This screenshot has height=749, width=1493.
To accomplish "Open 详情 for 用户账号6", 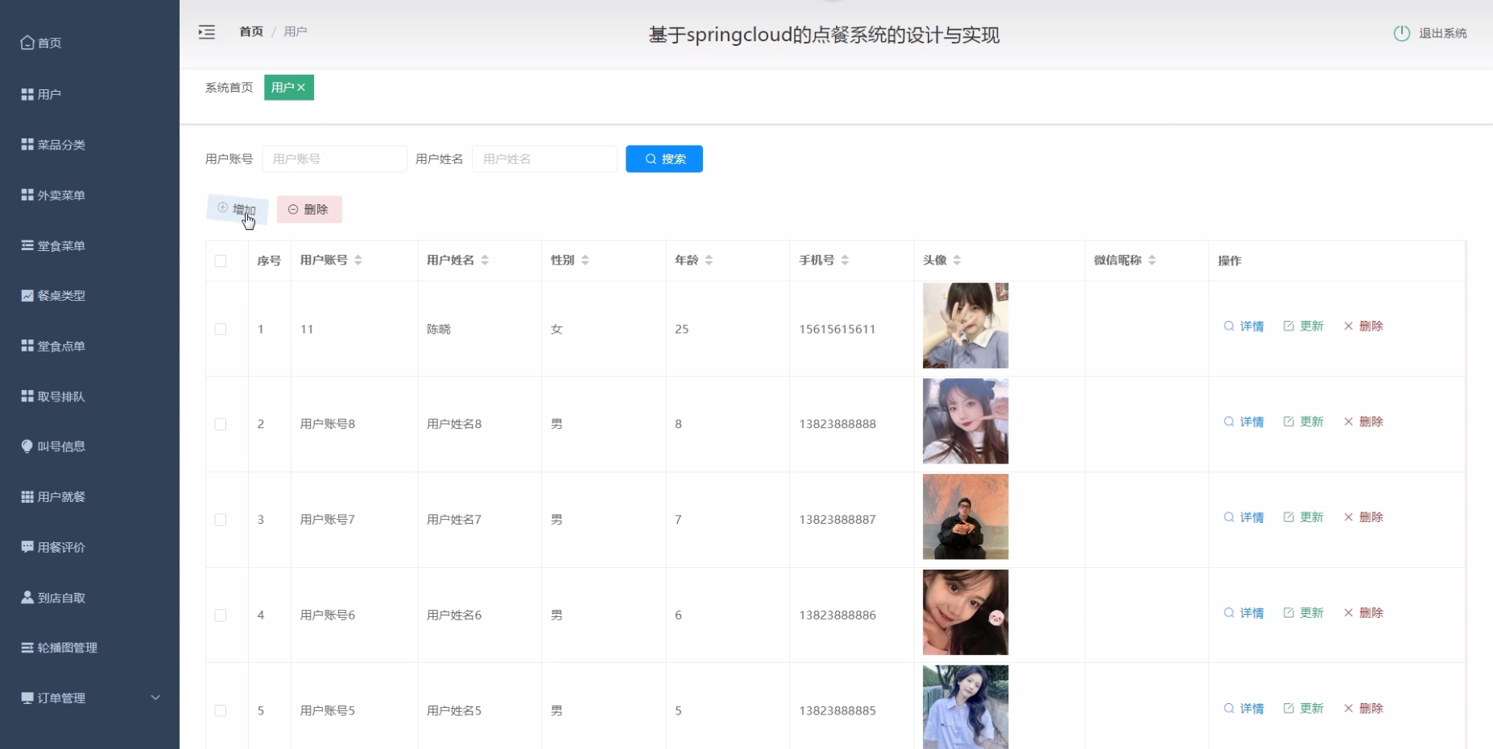I will coord(1243,613).
